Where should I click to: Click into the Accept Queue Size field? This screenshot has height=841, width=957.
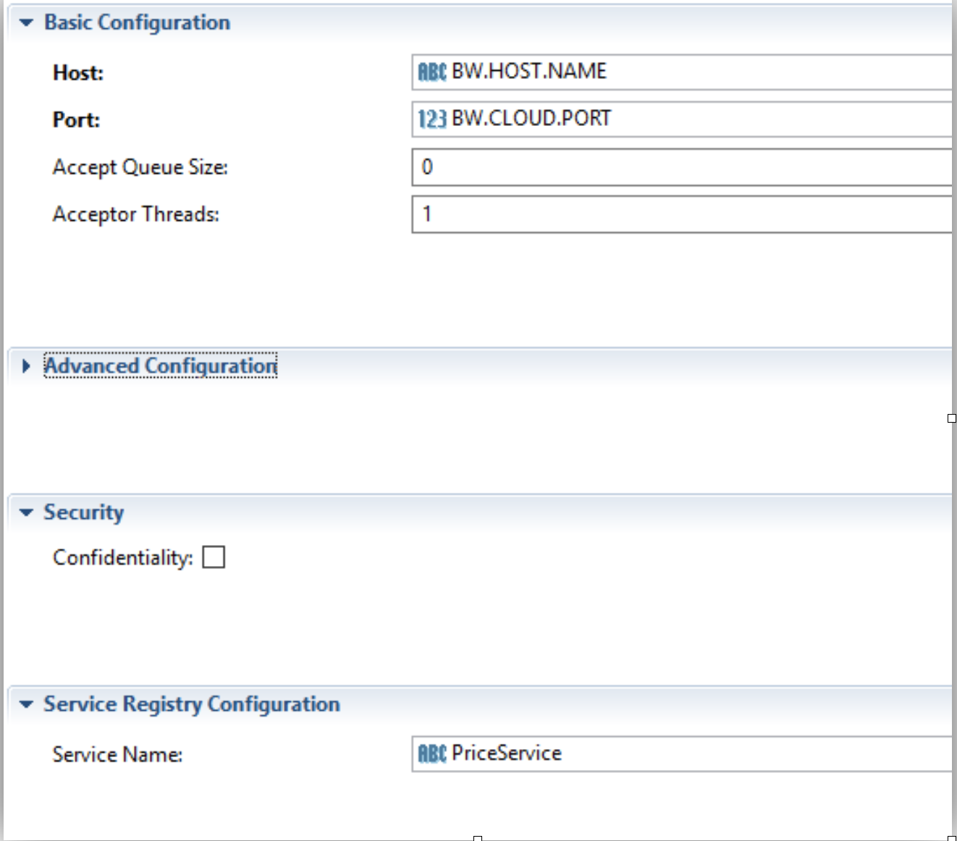(x=680, y=167)
